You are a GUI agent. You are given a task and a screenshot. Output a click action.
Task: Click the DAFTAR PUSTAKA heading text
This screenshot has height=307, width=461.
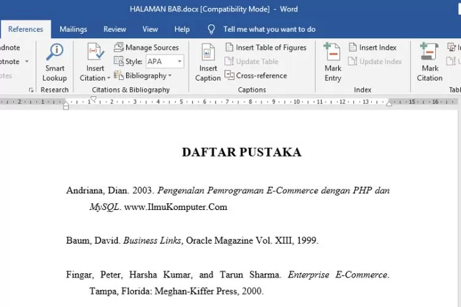[x=242, y=152]
